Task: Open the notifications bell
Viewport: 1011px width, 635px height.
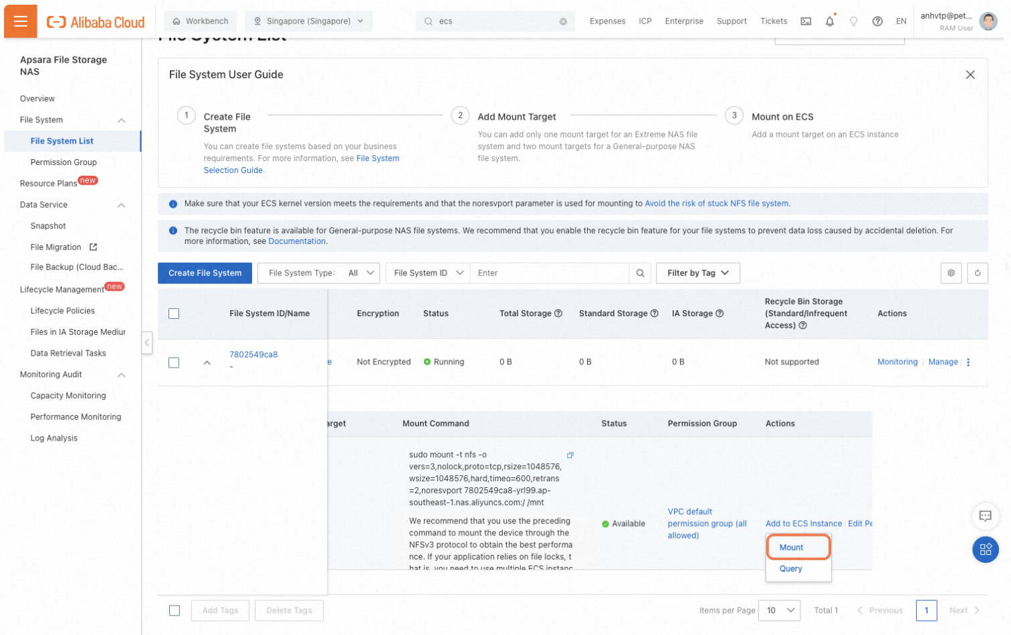Action: click(x=830, y=21)
